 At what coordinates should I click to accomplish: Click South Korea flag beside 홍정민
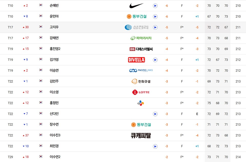pos(41,103)
